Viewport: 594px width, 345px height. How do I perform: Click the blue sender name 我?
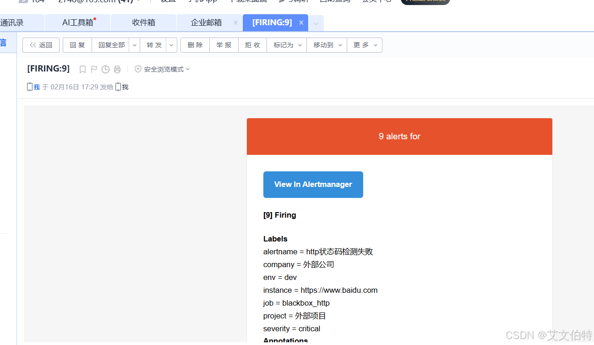click(x=37, y=87)
